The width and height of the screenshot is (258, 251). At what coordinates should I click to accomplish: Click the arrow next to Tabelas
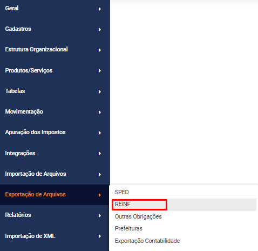coord(100,92)
